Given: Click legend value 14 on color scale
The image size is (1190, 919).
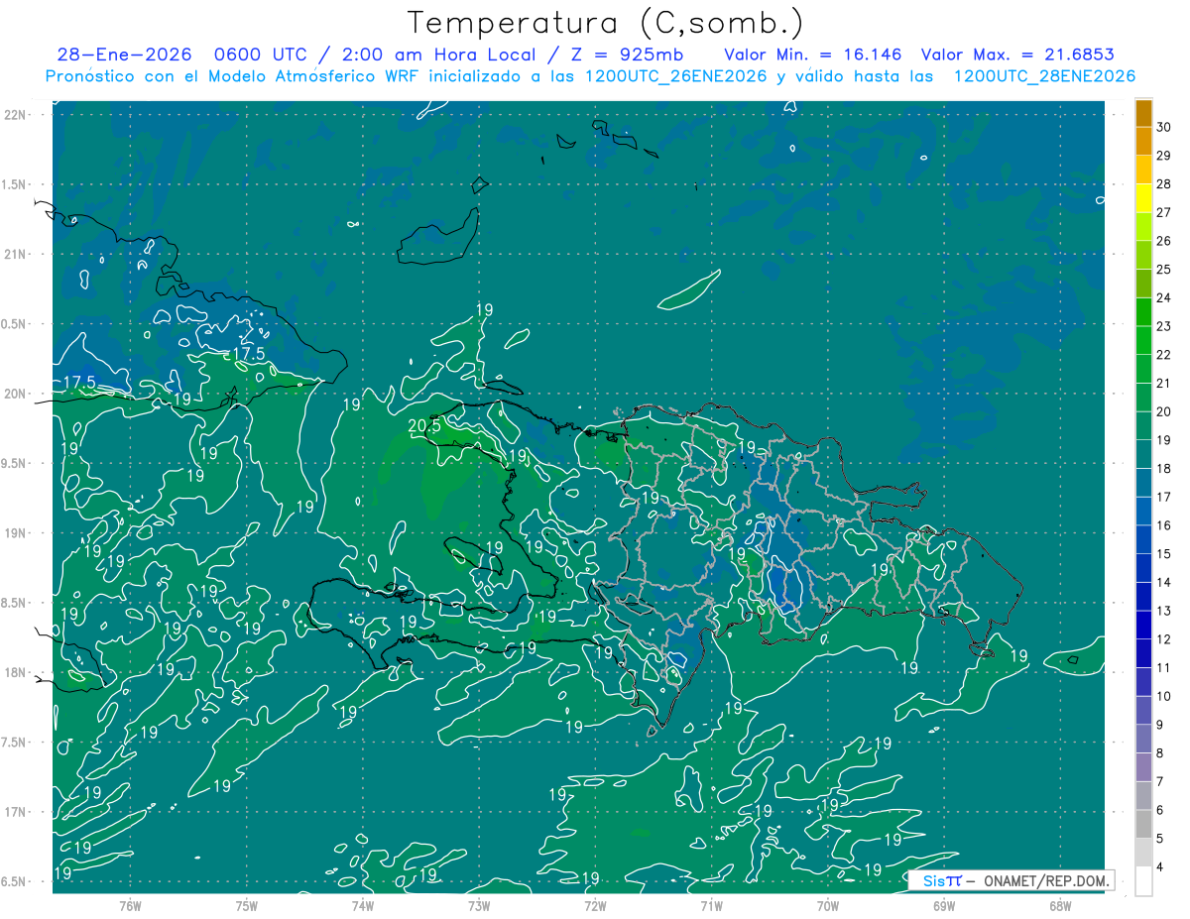Looking at the screenshot, I should [1164, 583].
